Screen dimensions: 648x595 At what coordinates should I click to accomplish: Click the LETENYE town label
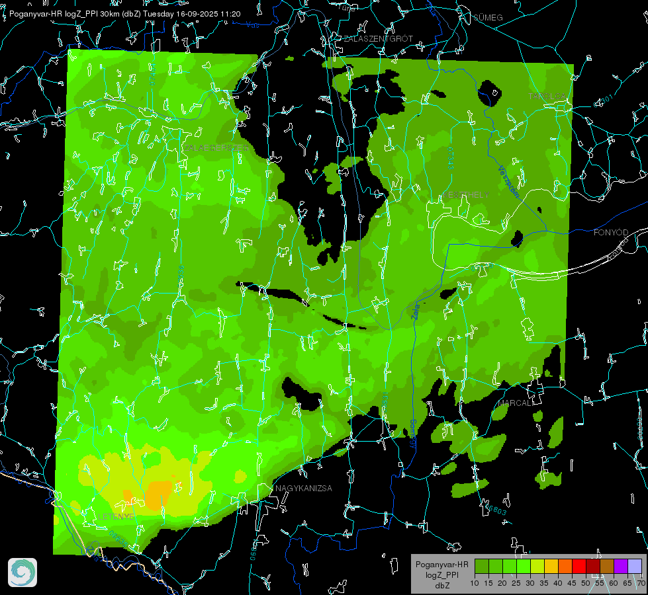click(x=116, y=516)
